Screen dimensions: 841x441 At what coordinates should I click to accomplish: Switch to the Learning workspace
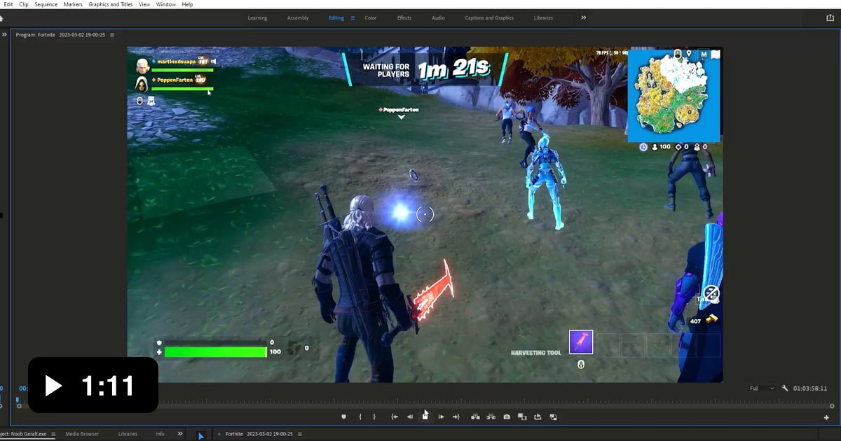point(257,17)
